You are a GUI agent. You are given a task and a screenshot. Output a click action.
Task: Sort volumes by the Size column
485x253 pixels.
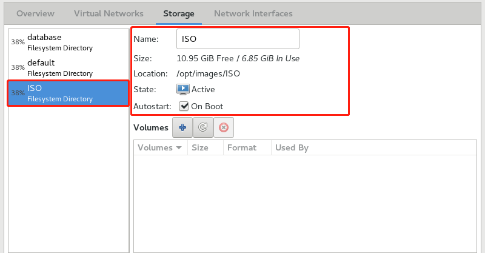click(x=200, y=147)
